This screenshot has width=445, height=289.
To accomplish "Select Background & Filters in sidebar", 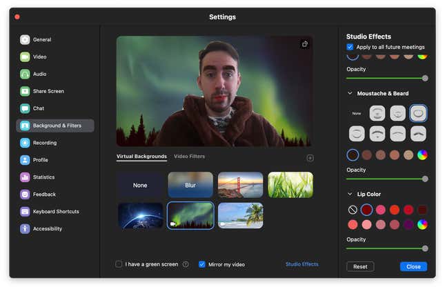I will (55, 126).
